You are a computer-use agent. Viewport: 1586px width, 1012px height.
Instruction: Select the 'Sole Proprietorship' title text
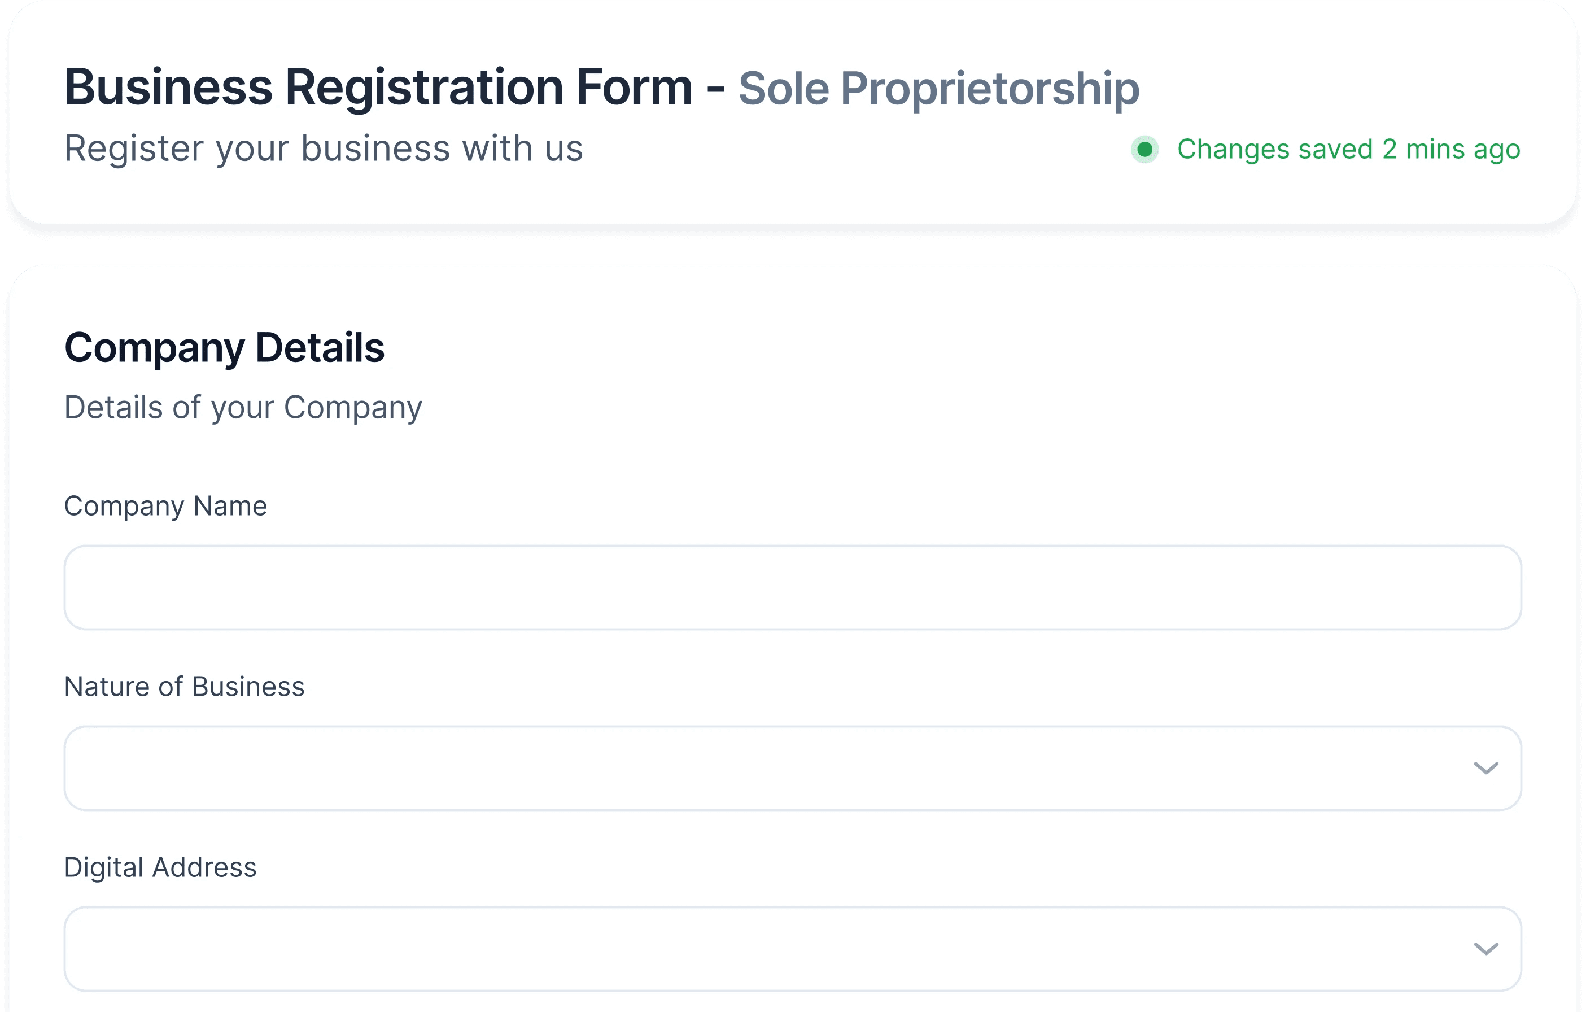(938, 88)
